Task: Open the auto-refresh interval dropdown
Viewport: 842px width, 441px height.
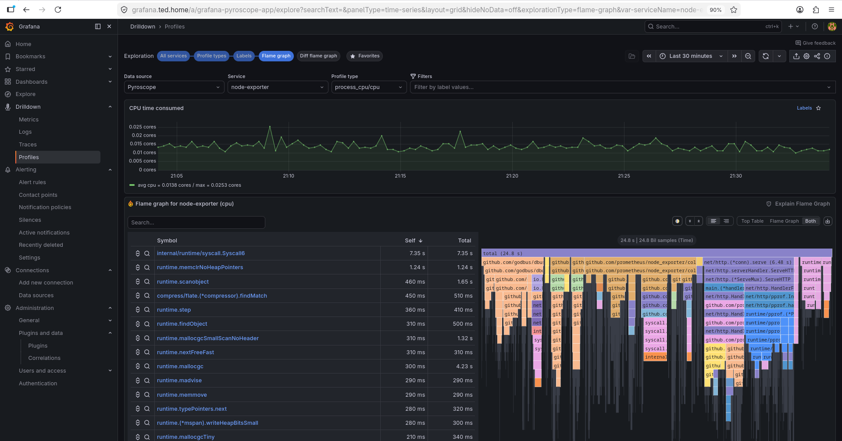Action: [x=779, y=56]
